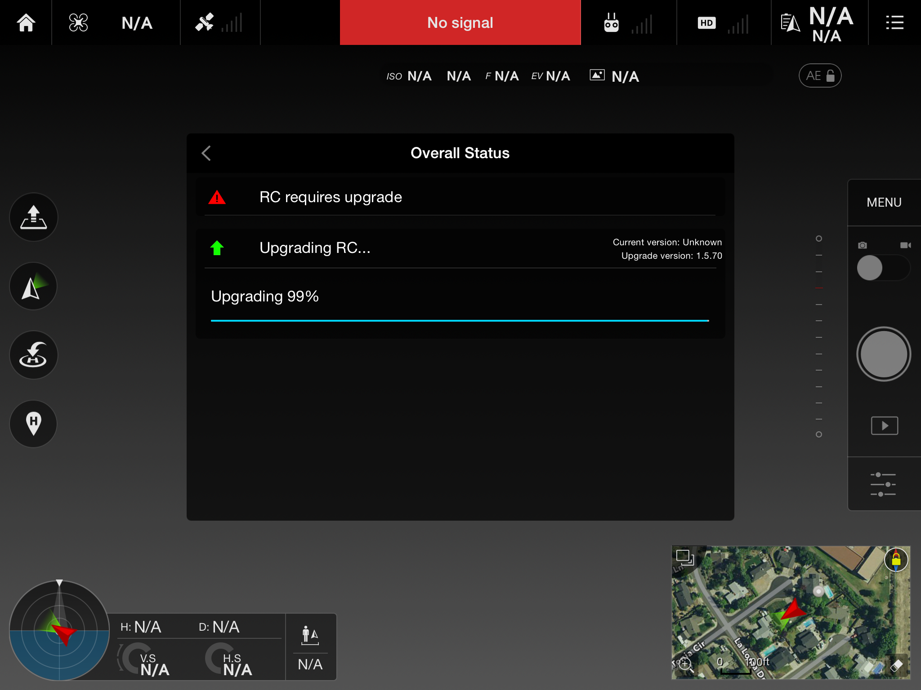The height and width of the screenshot is (690, 921).
Task: Click the gimbal pitch slider scale
Action: 818,336
